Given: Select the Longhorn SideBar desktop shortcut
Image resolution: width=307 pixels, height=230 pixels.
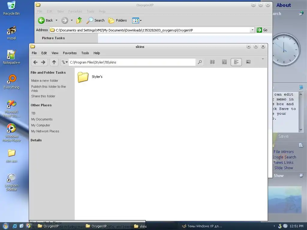Looking at the screenshot, I should pyautogui.click(x=11, y=182).
